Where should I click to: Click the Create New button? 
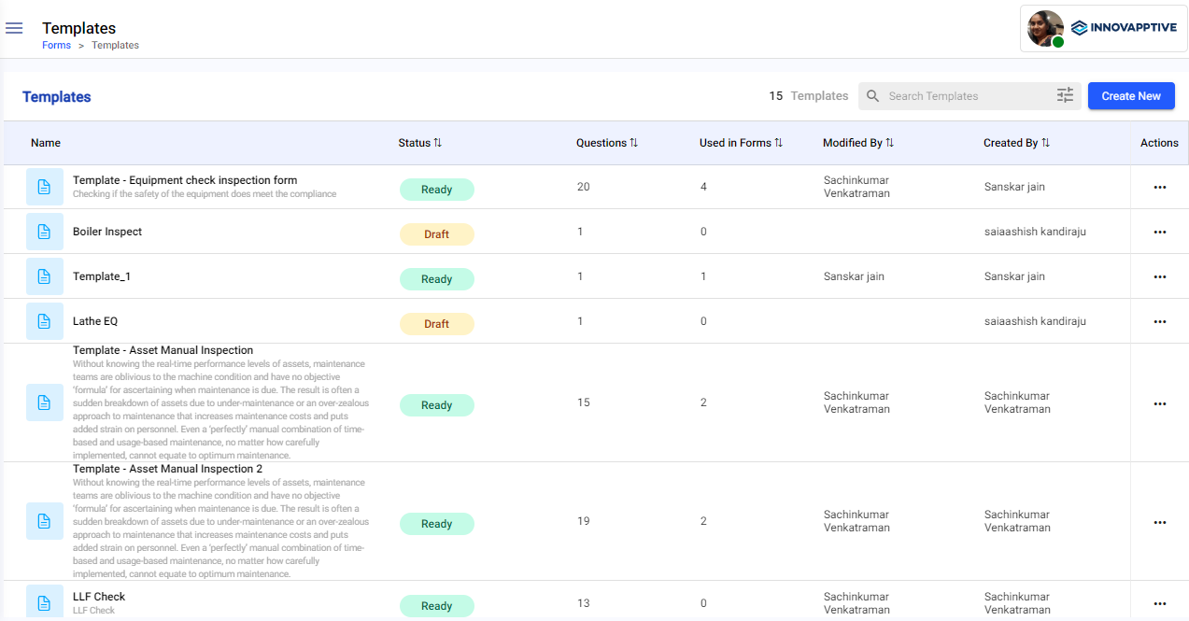point(1130,96)
